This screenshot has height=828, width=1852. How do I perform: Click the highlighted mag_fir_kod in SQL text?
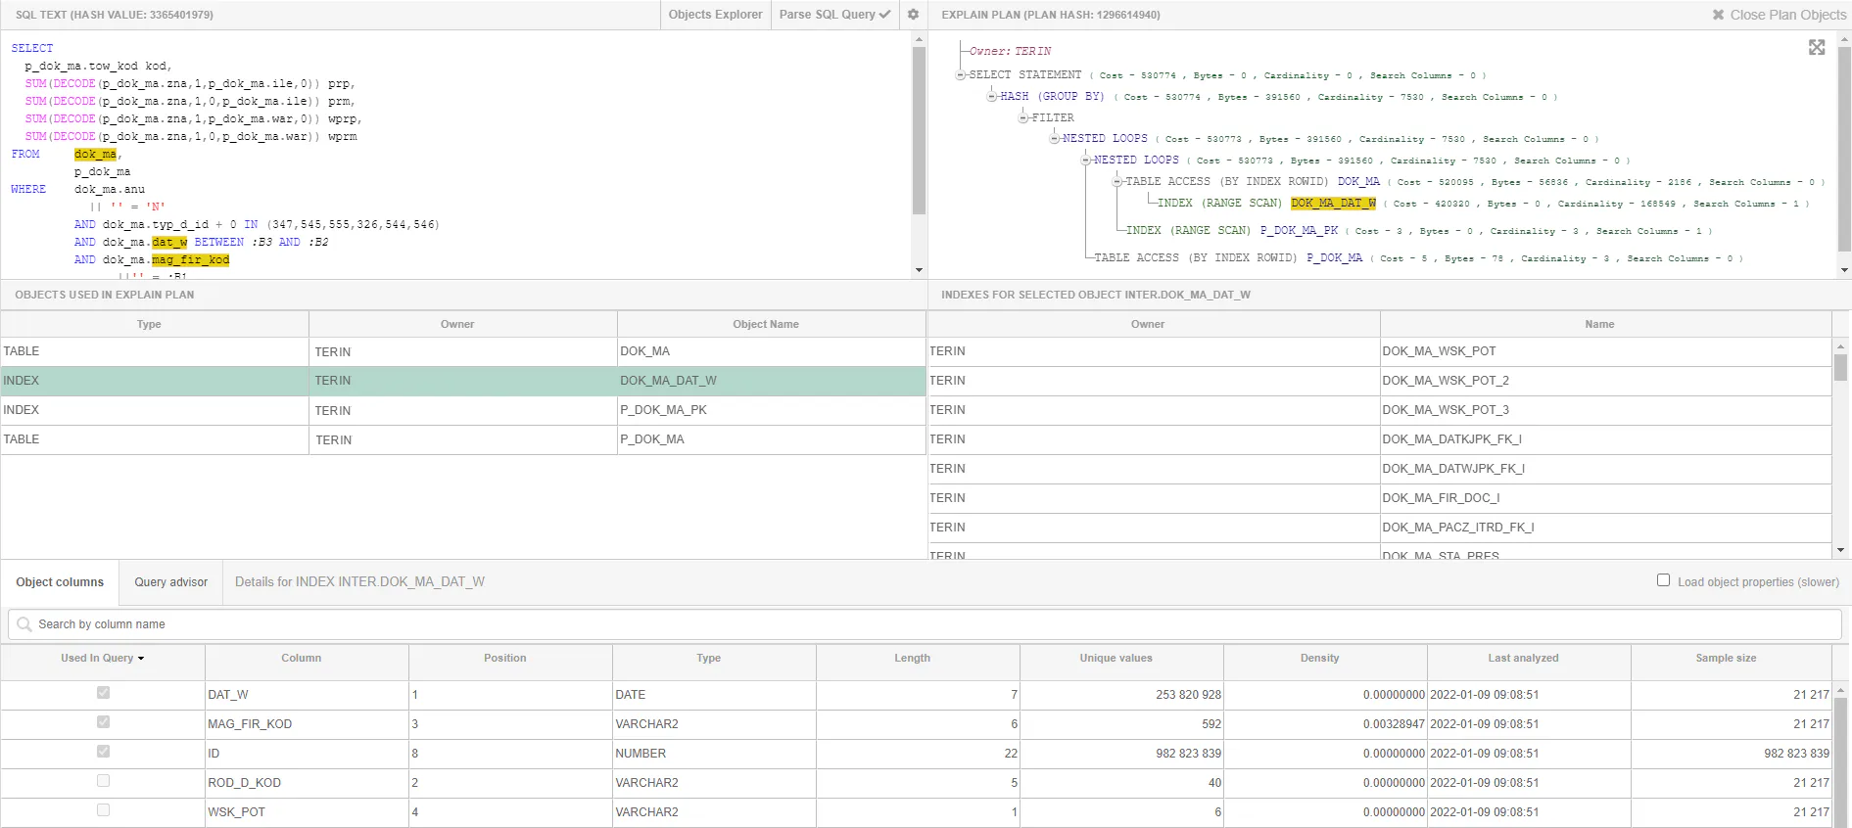point(191,260)
